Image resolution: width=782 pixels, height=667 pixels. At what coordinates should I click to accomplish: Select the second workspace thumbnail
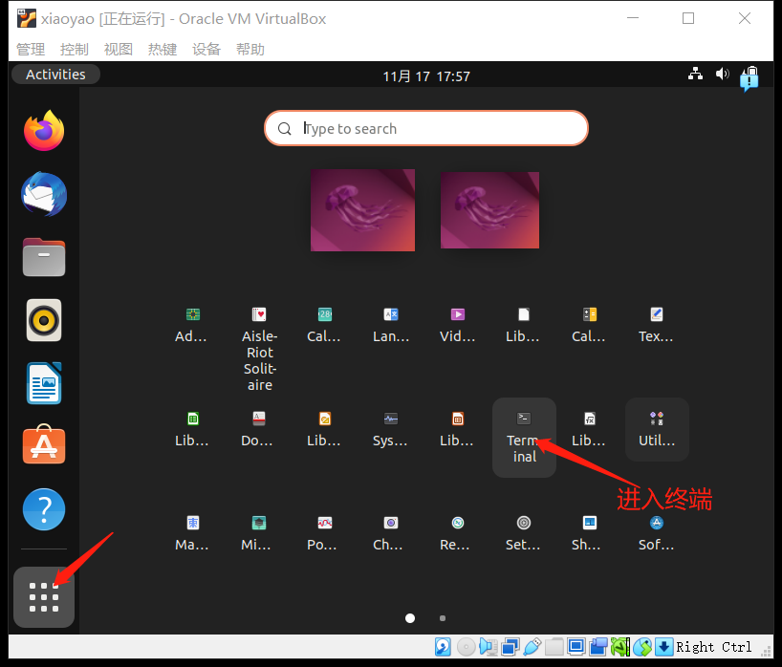click(x=489, y=210)
